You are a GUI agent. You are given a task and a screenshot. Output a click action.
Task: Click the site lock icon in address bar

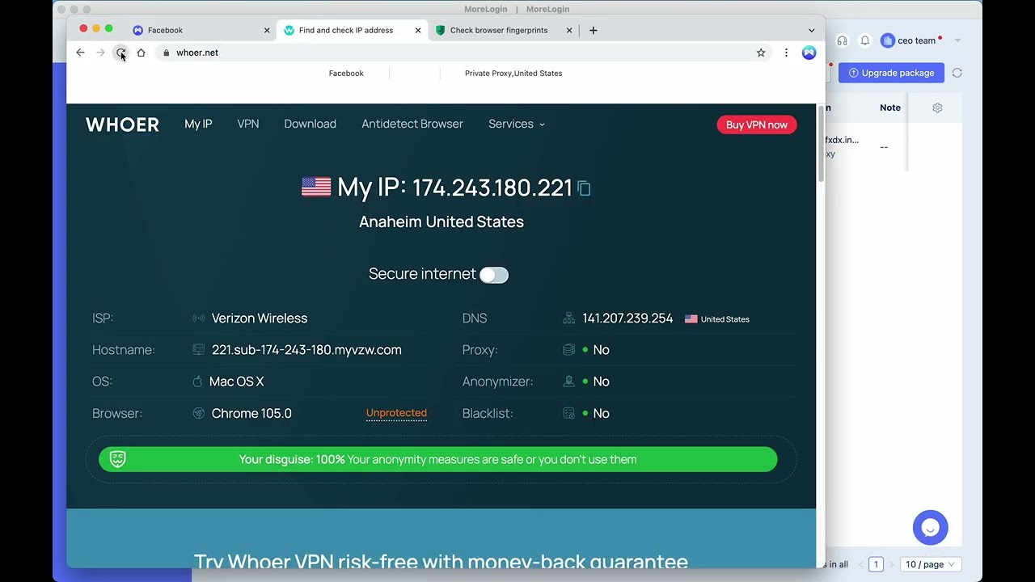point(166,53)
